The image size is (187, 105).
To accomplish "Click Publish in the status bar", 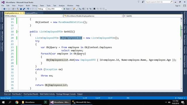I will [180, 98].
